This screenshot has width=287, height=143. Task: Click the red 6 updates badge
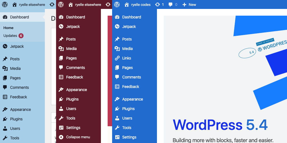coord(21,36)
